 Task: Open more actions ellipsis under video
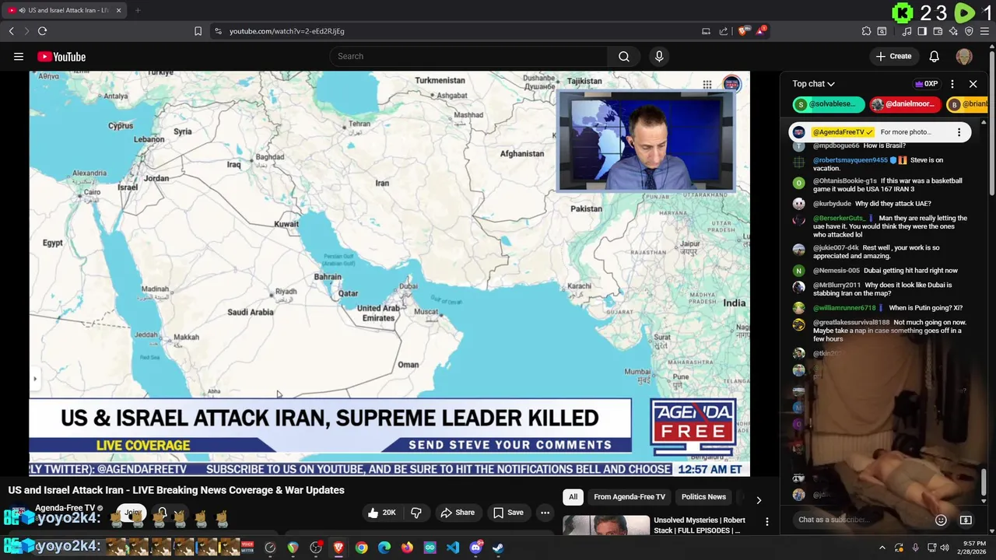click(x=545, y=513)
